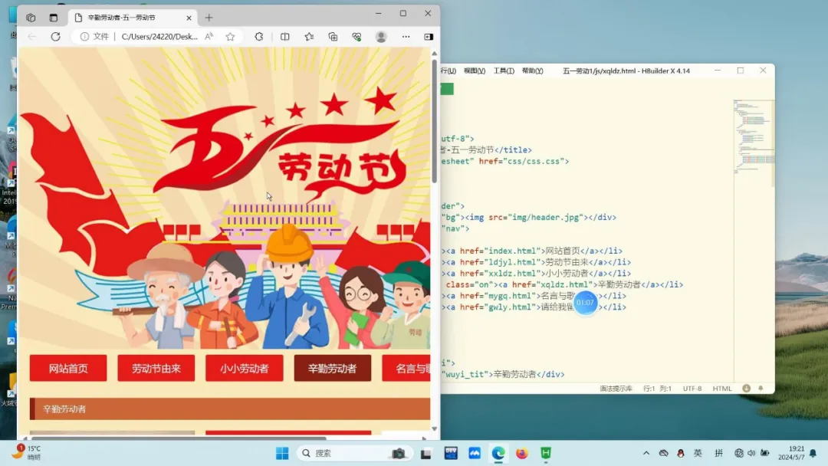
Task: Open the DEV app on the taskbar
Action: coord(451,453)
